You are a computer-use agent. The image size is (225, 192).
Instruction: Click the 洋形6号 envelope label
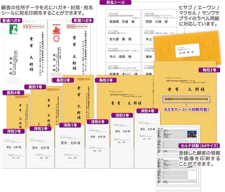coord(98,122)
